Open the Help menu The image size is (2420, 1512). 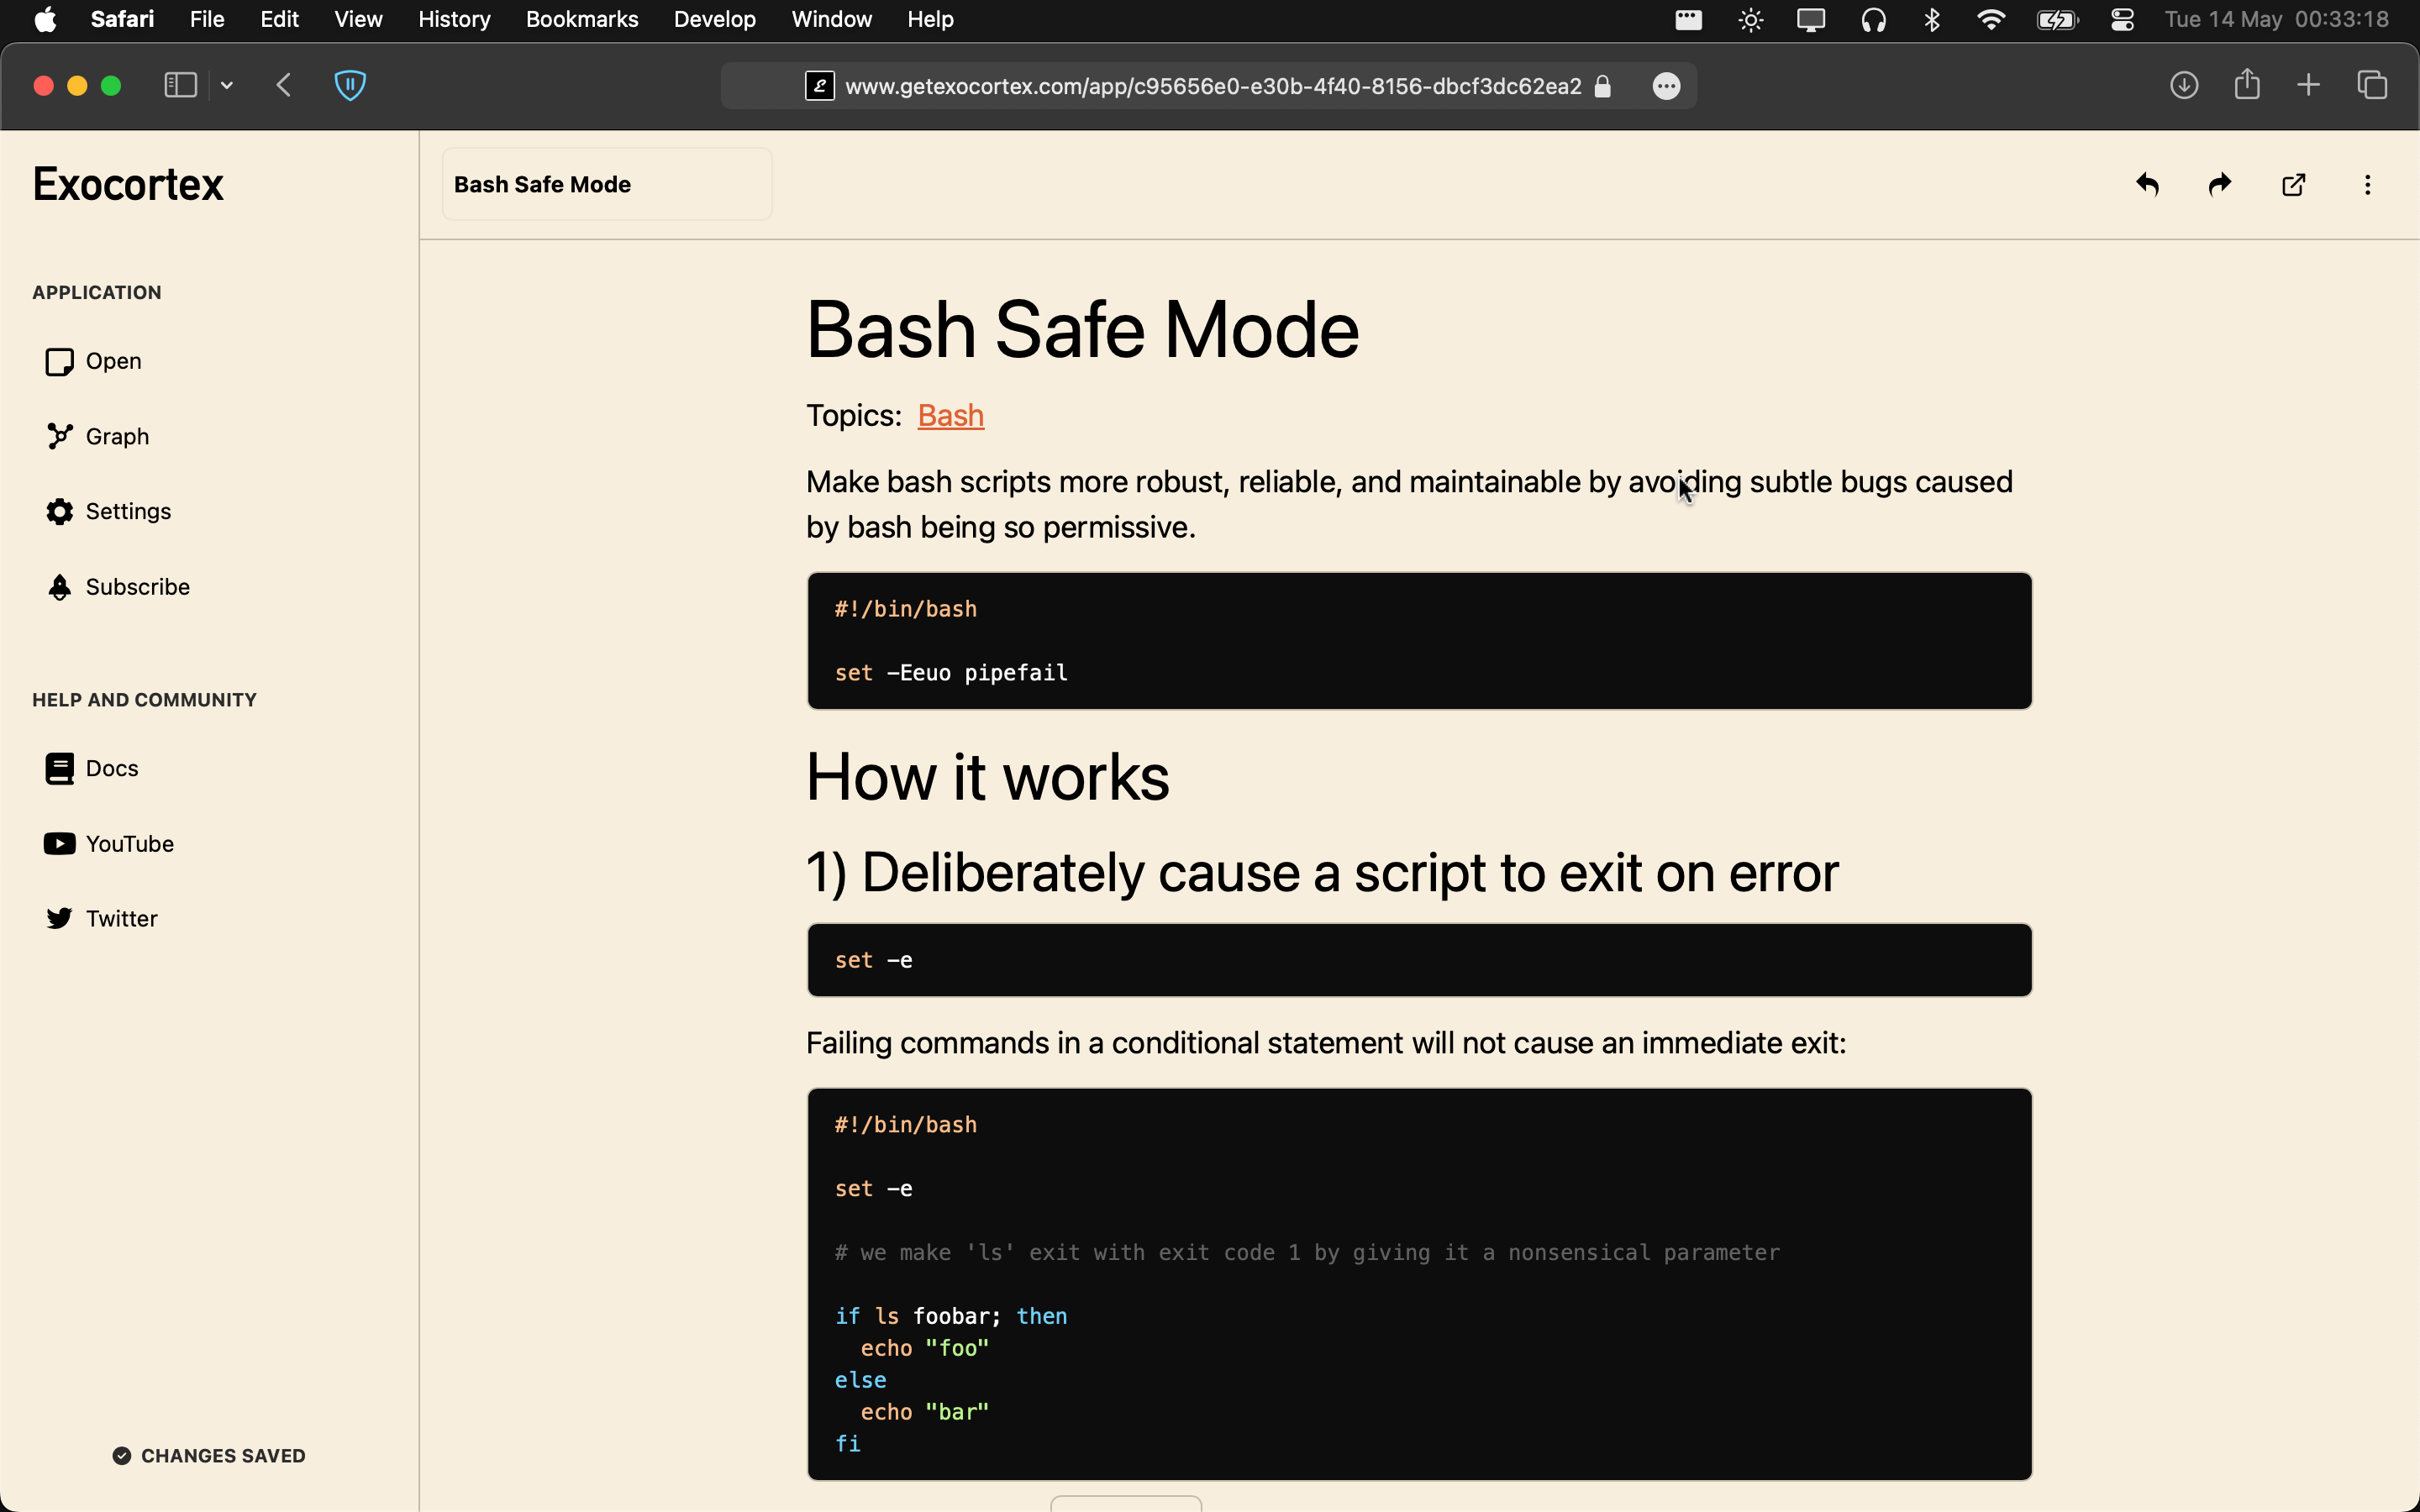pyautogui.click(x=930, y=19)
